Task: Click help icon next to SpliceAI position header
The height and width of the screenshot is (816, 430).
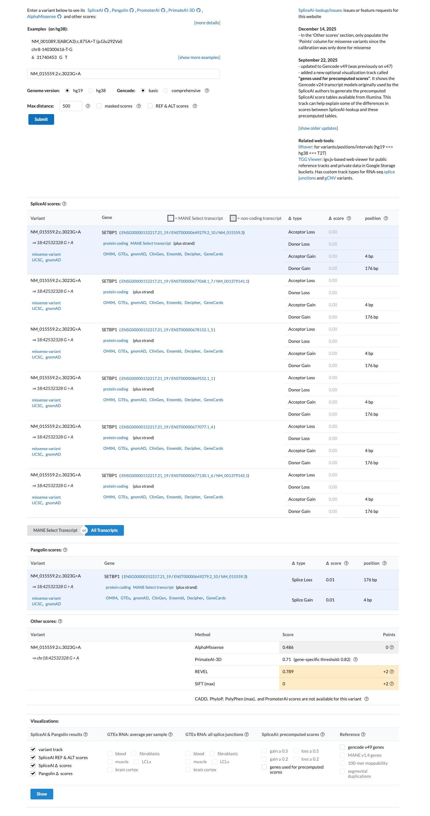Action: (x=386, y=219)
